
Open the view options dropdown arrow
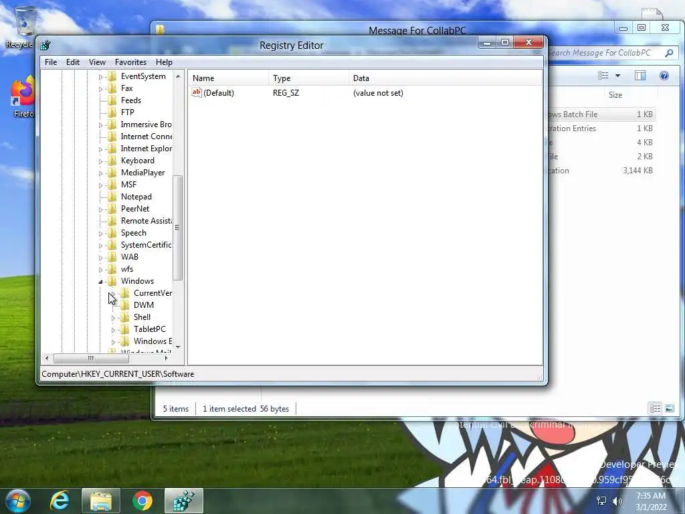pyautogui.click(x=617, y=76)
